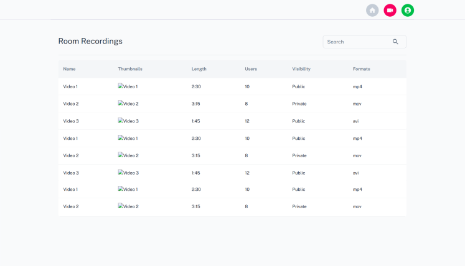Screen dimensions: 465x266
Task: Select the topmost Video 2 name cell
Action: tap(71, 104)
